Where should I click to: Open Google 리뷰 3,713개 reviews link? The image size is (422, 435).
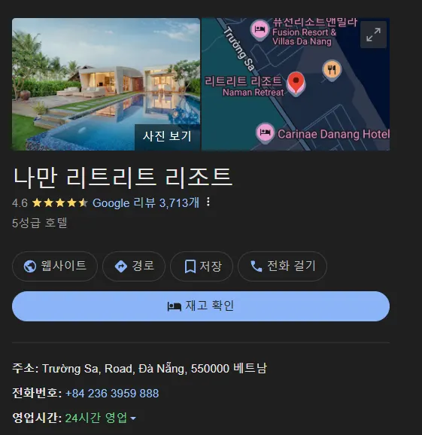coord(146,202)
